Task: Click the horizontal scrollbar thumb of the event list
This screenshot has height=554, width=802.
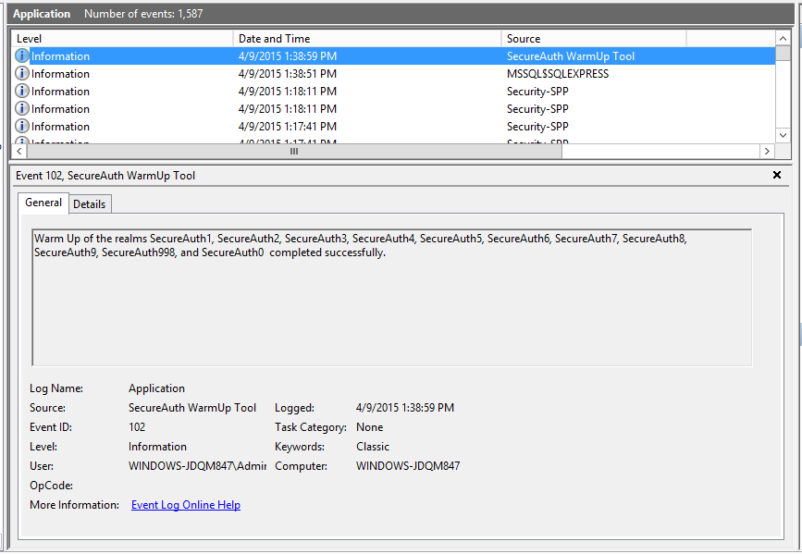Action: (x=294, y=151)
